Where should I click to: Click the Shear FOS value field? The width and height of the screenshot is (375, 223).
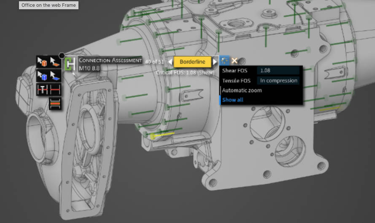tap(278, 71)
